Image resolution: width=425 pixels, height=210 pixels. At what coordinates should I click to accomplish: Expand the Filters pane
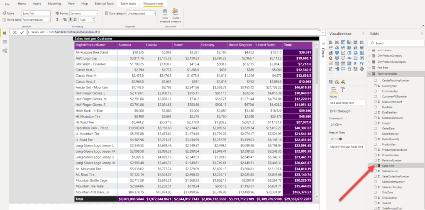coord(323,44)
